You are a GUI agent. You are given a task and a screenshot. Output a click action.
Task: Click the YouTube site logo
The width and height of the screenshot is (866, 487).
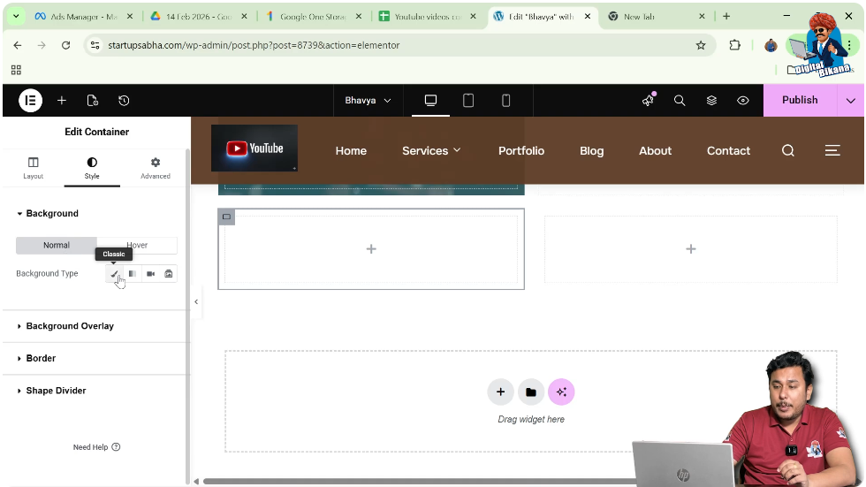254,148
